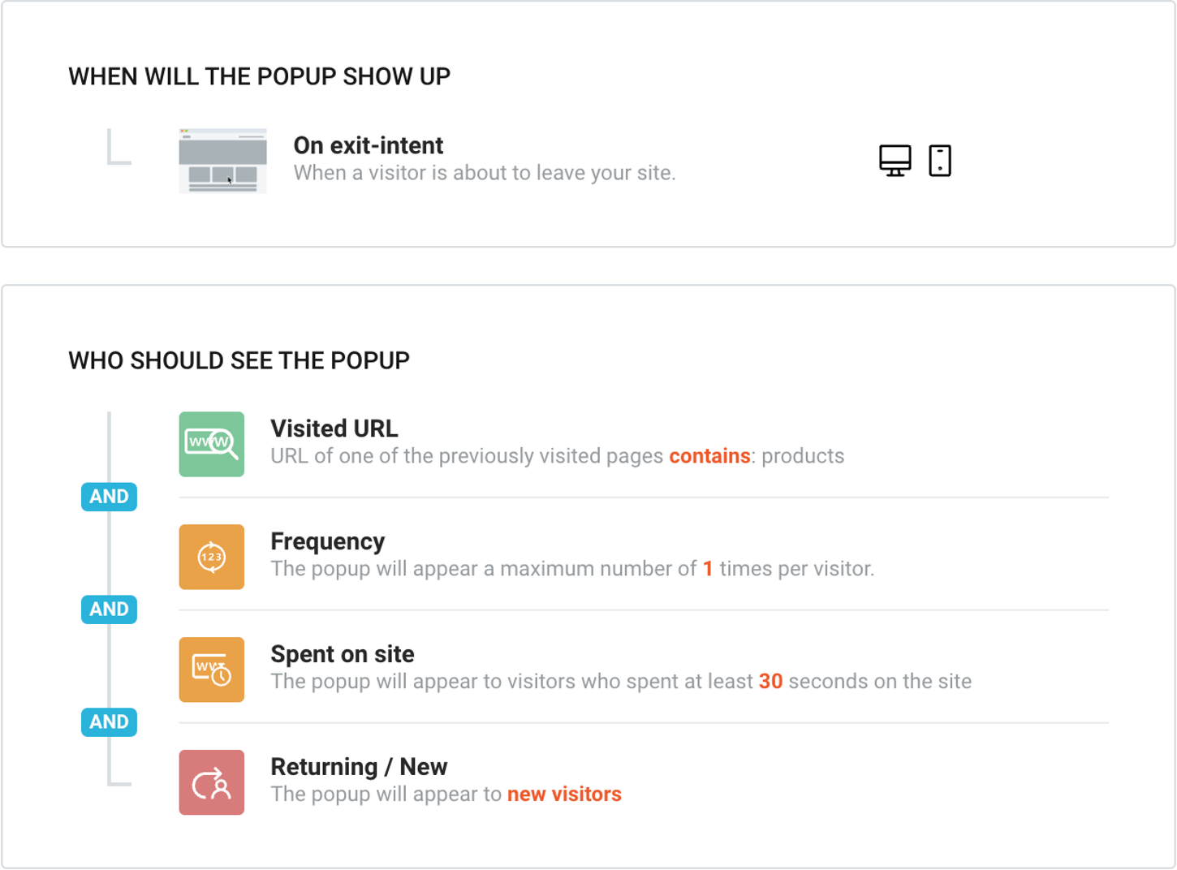Click the orange 'contains' condition link
This screenshot has width=1177, height=870.
709,456
